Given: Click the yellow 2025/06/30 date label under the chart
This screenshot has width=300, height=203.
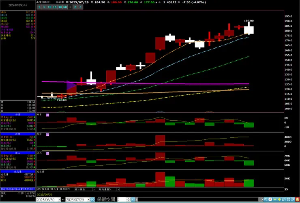Looking at the screenshot, I should point(45,194).
